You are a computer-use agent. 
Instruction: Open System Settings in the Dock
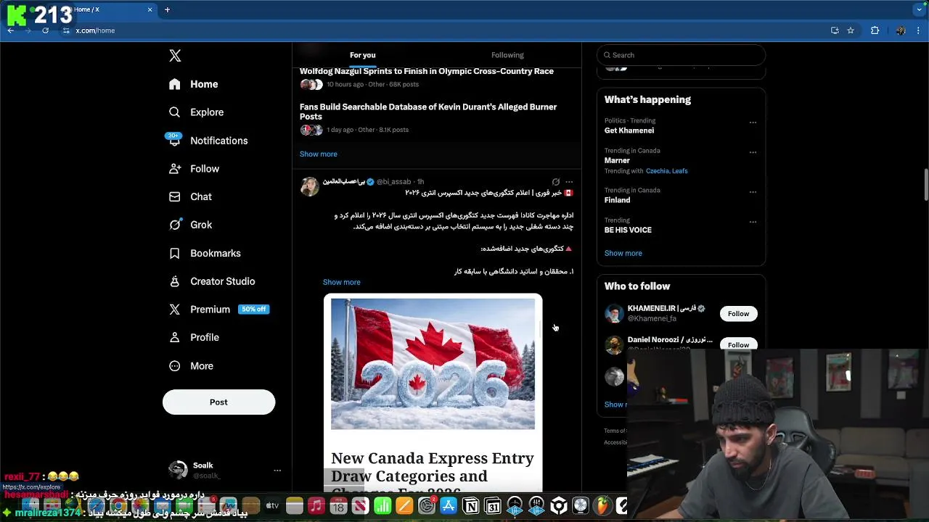[x=427, y=506]
